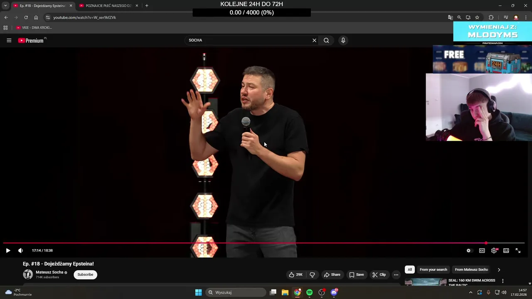The image size is (532, 299).
Task: Close the POZNAJCIE PŁEĆ tab
Action: click(x=137, y=6)
